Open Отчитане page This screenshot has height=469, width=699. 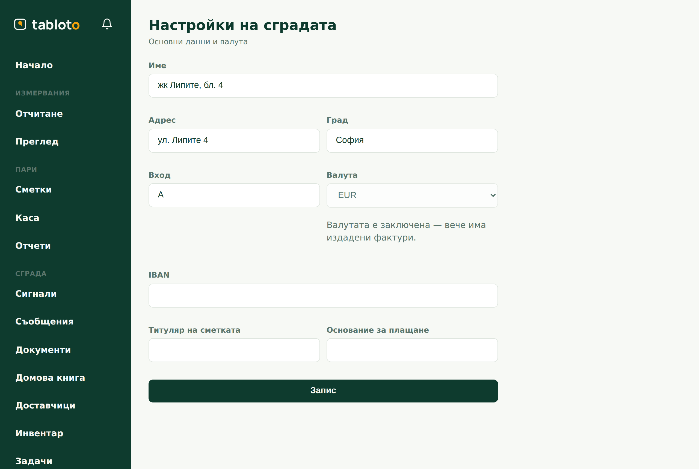39,114
